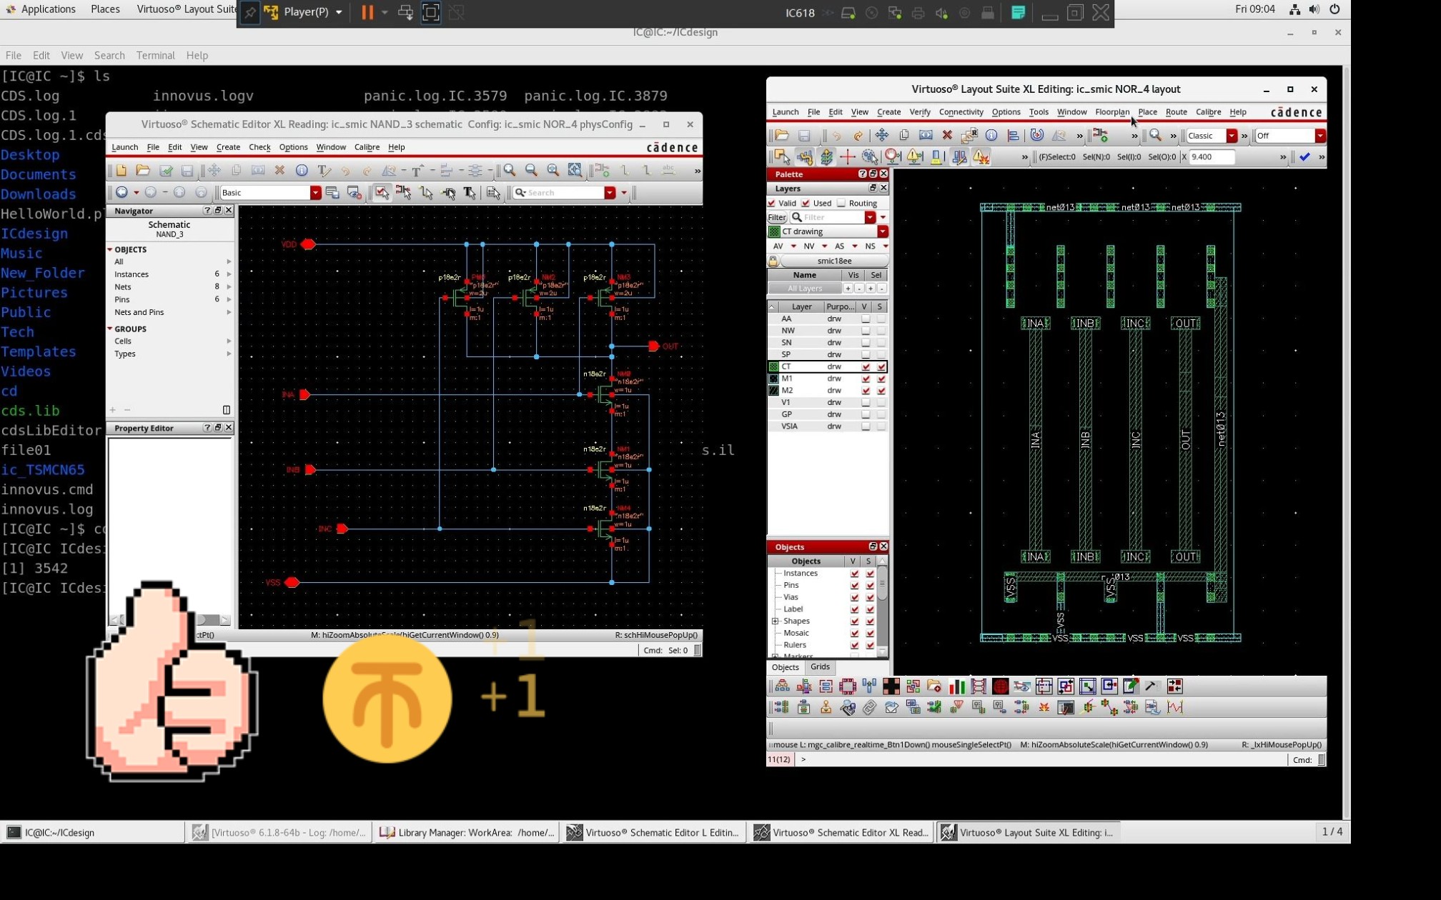Click the Filter button in Layers panel
Viewport: 1441px width, 900px height.
777,217
